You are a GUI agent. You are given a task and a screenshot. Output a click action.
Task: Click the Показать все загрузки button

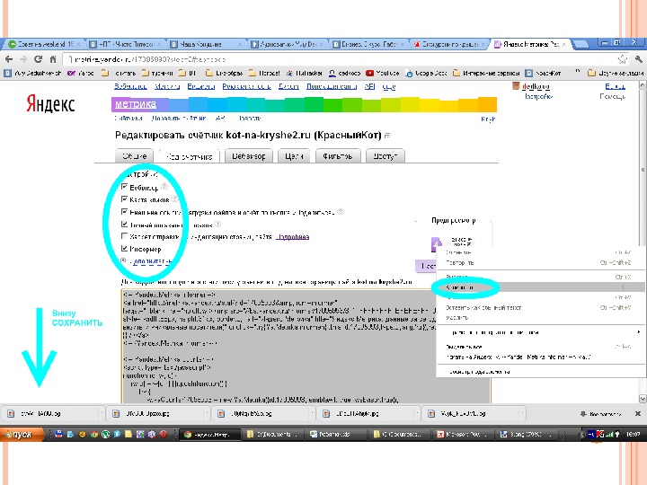click(601, 413)
